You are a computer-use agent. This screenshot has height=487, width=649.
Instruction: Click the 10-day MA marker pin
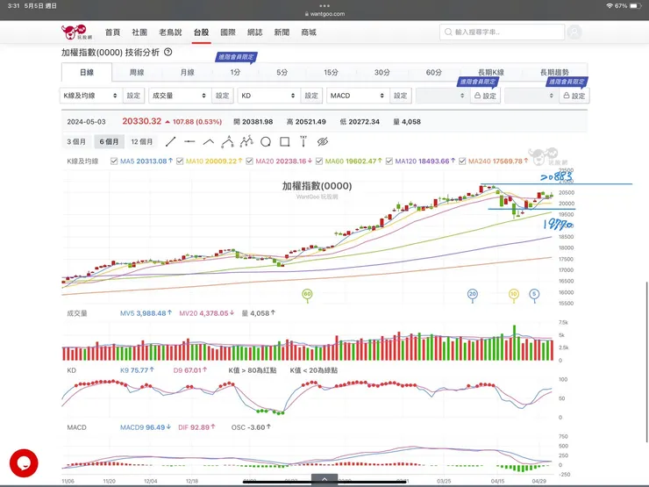coord(514,295)
